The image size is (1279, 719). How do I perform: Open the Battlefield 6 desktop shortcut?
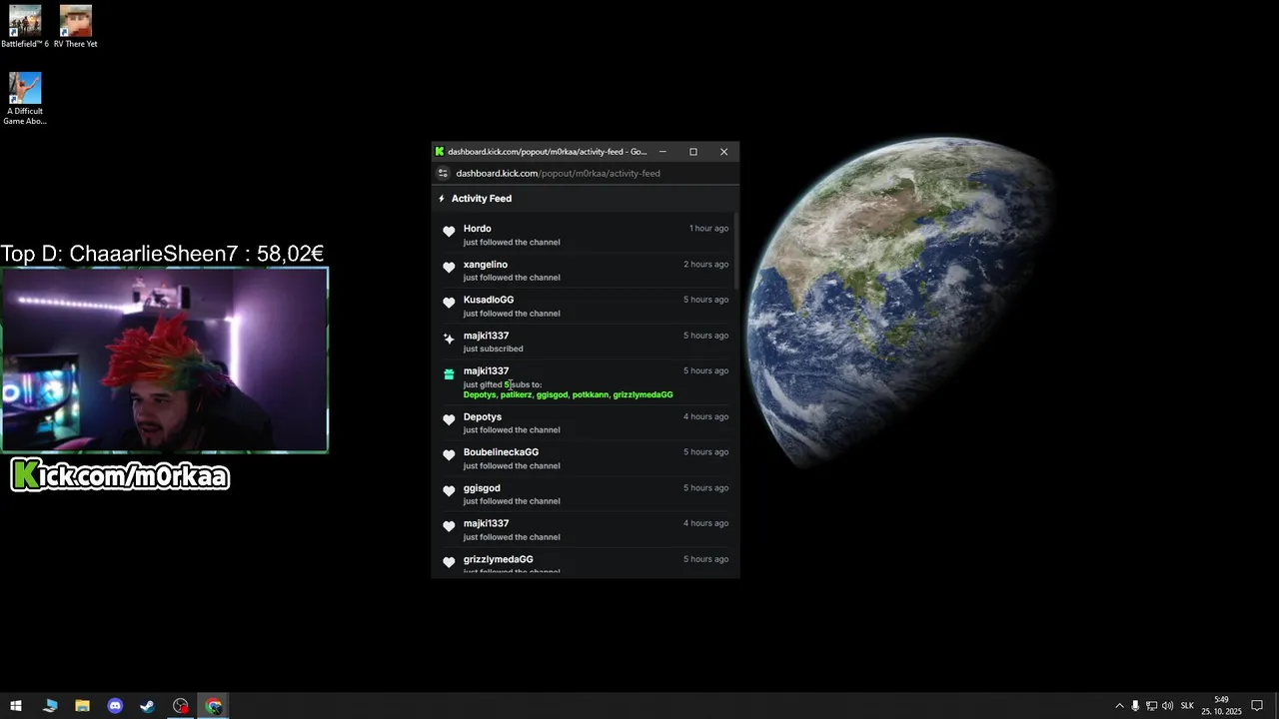pos(25,27)
